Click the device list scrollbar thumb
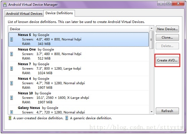The image size is (187, 134). tap(151, 40)
